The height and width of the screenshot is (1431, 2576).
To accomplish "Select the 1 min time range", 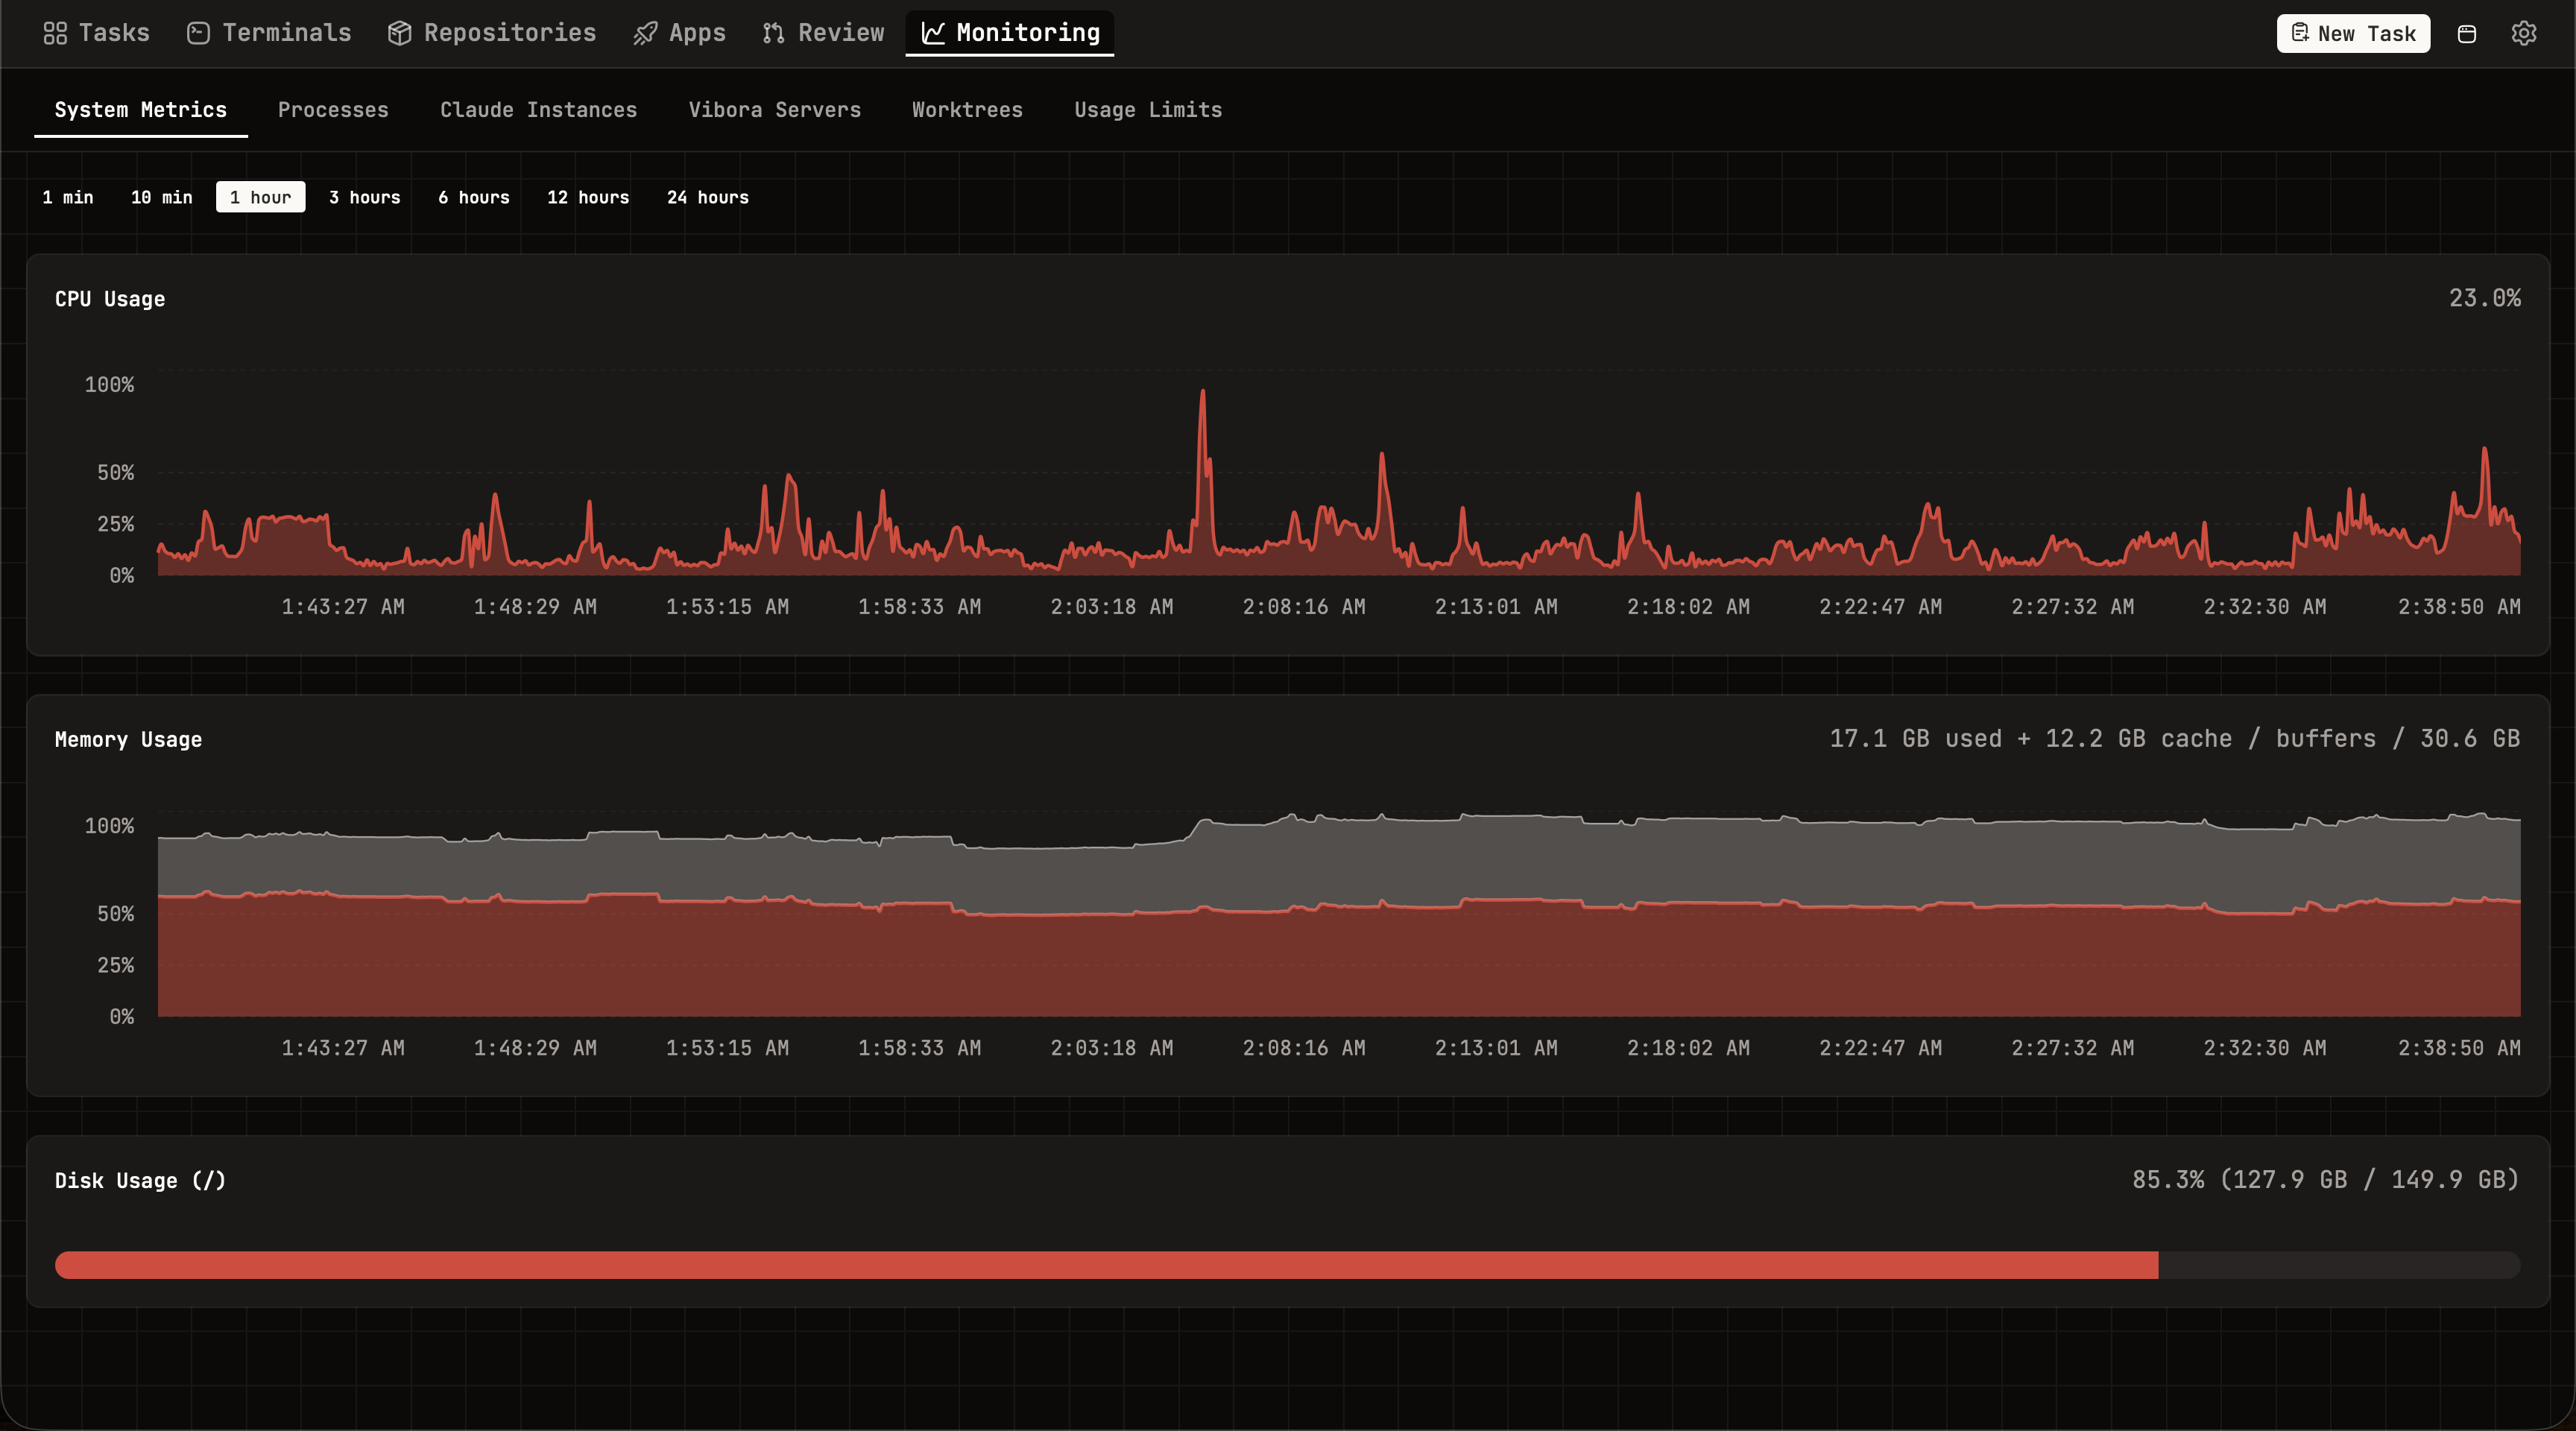I will pos(68,197).
